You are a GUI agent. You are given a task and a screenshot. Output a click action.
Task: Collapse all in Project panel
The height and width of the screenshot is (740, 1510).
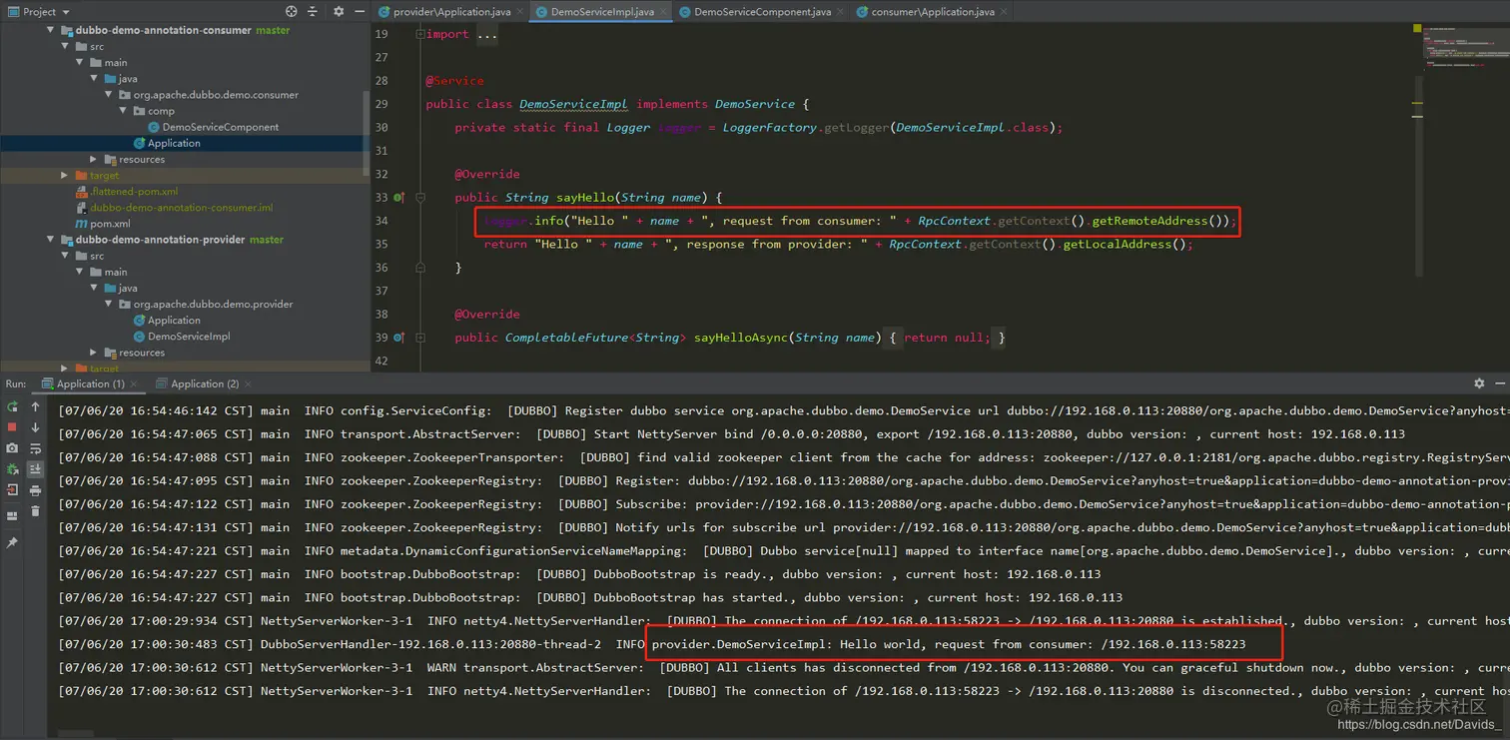(313, 11)
